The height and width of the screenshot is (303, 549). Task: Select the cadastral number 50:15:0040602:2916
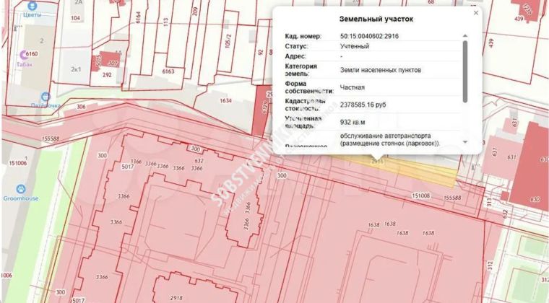pos(370,35)
